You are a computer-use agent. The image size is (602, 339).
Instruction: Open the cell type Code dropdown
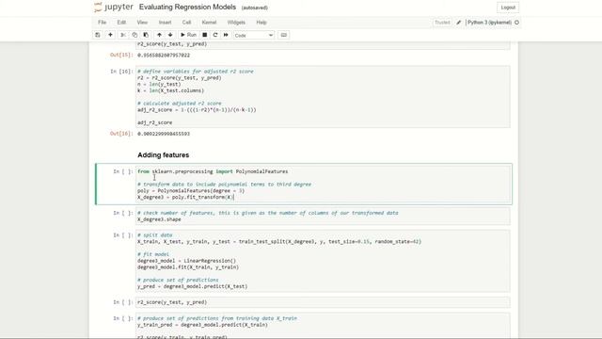[254, 36]
